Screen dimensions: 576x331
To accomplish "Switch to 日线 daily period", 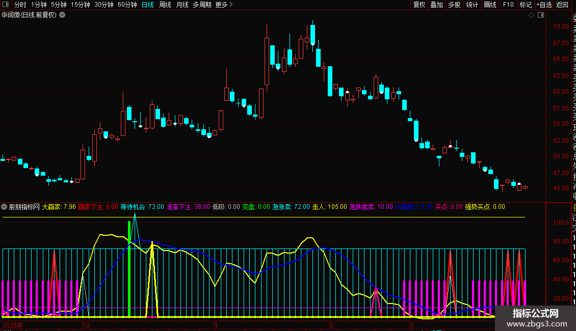I will pos(148,5).
